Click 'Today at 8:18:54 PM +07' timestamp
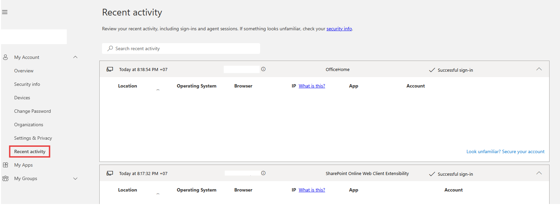Screen dimensions: 560x207 pos(143,69)
